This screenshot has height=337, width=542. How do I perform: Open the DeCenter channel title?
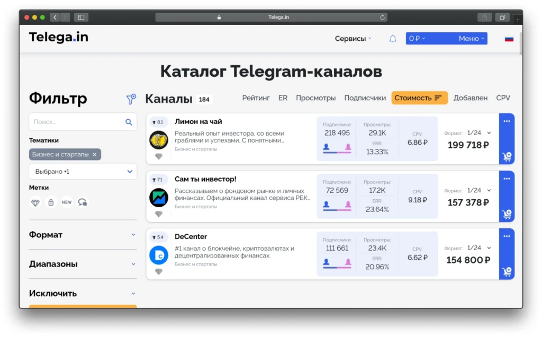191,236
